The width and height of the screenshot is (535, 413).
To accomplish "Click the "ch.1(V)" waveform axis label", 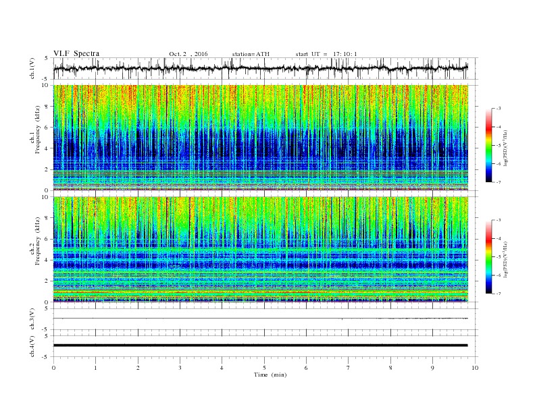I will (32, 69).
